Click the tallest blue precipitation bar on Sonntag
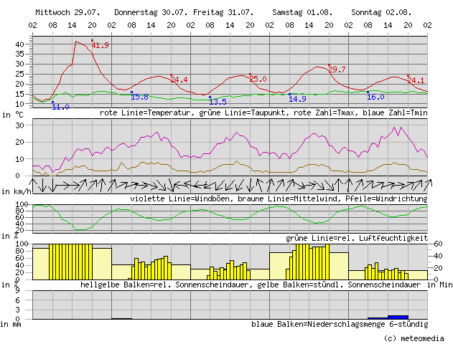This screenshot has height=344, width=453. pyautogui.click(x=398, y=317)
